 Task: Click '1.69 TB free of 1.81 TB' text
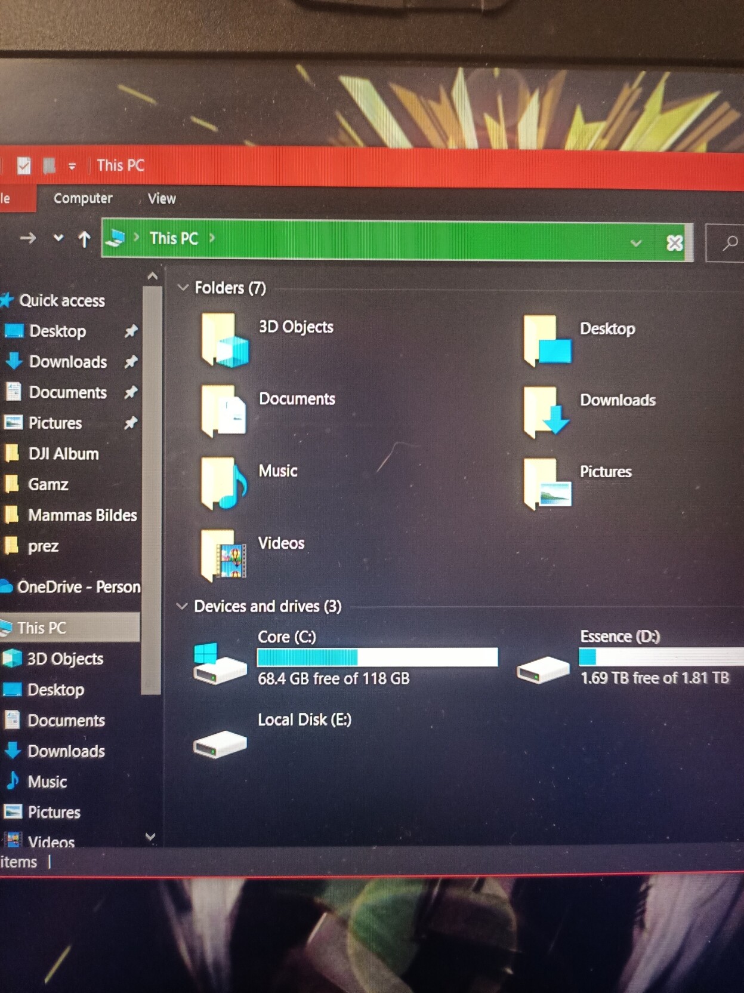(x=655, y=678)
